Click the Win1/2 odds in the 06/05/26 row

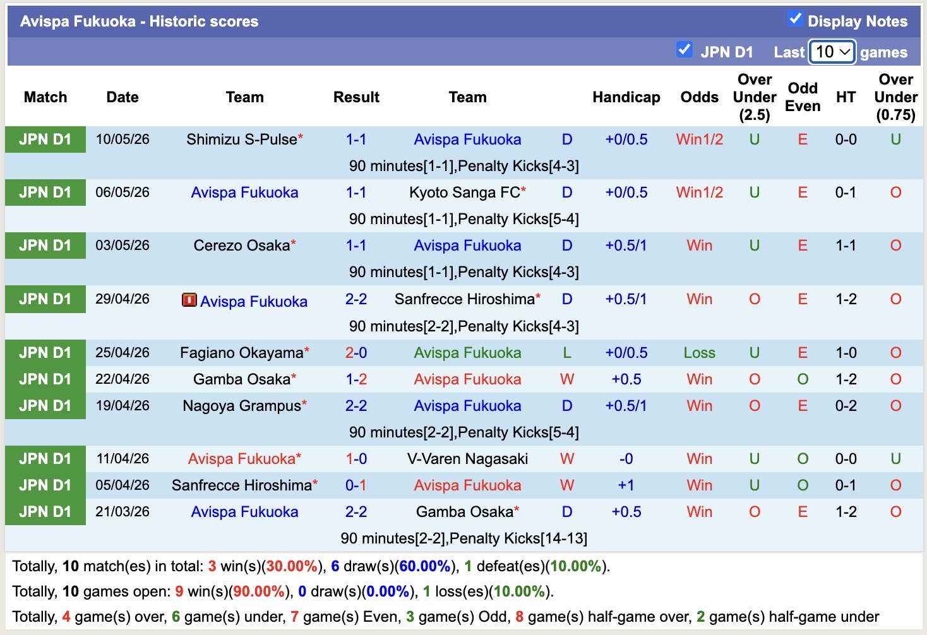700,193
